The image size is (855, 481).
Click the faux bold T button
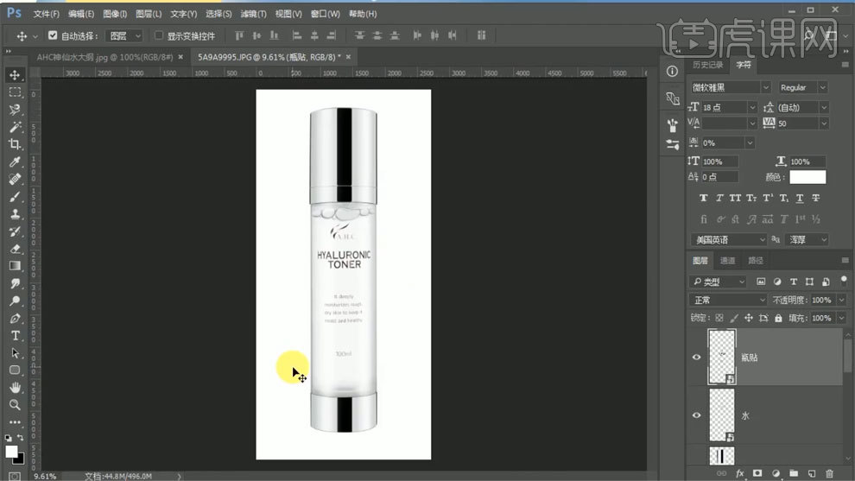pos(703,198)
